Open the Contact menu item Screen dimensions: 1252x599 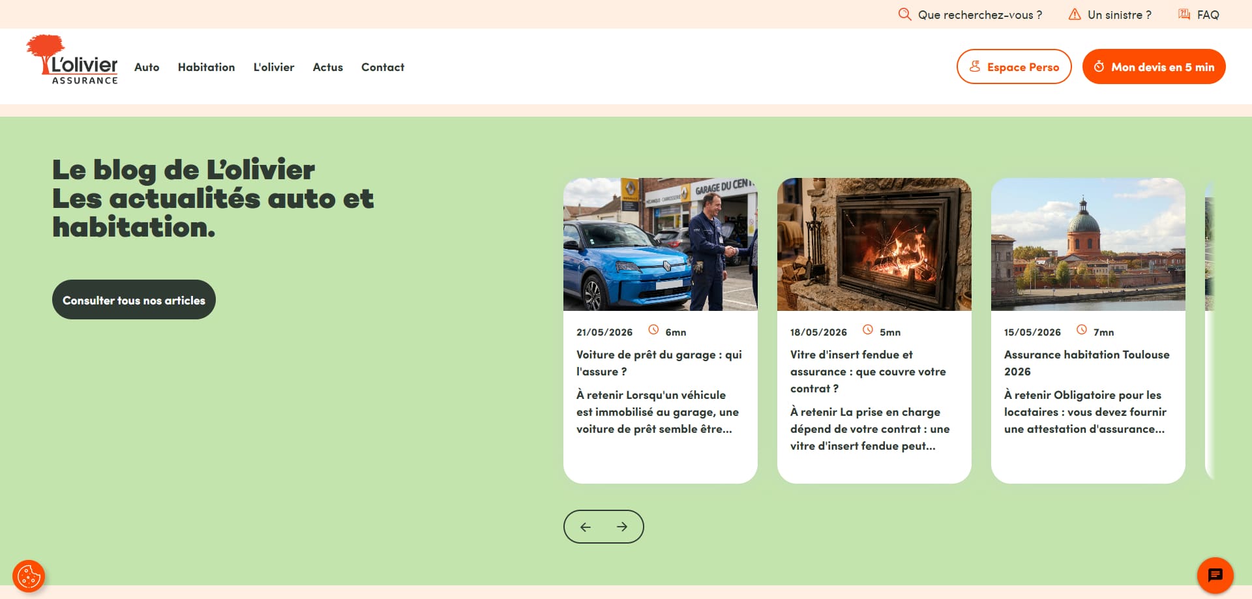point(383,67)
